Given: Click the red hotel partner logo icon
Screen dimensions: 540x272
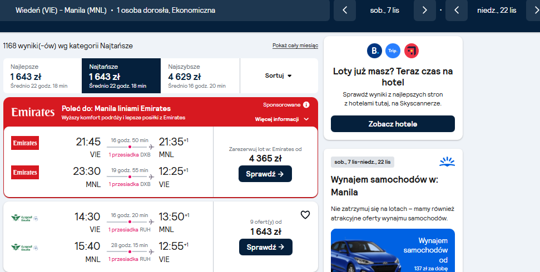Looking at the screenshot, I should (411, 51).
